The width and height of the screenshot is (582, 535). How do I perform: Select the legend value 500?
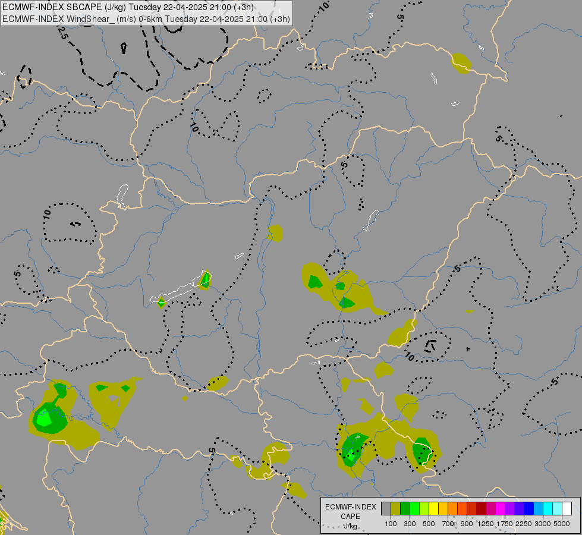tap(429, 524)
